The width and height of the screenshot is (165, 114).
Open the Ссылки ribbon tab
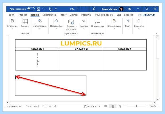click(x=73, y=15)
